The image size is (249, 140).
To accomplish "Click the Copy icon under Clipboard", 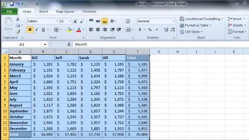I will tap(18, 25).
